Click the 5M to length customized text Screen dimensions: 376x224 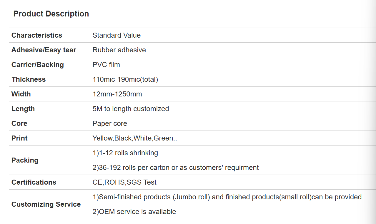tap(131, 109)
